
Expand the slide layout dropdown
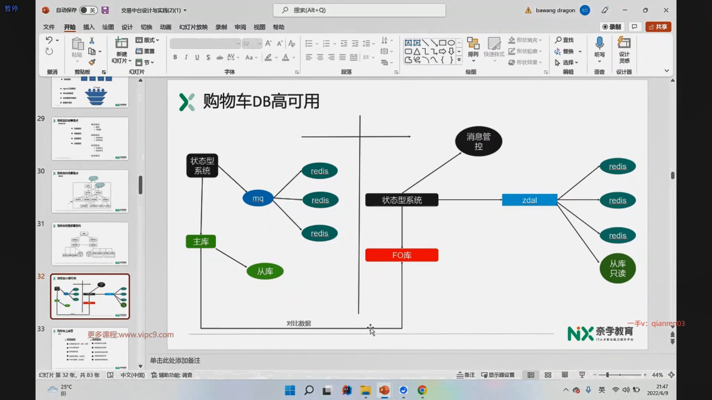148,40
